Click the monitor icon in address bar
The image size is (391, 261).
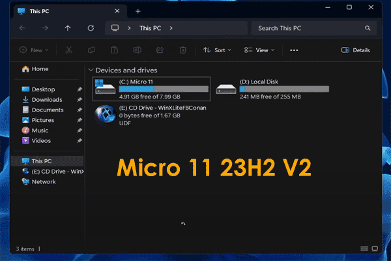pos(115,28)
